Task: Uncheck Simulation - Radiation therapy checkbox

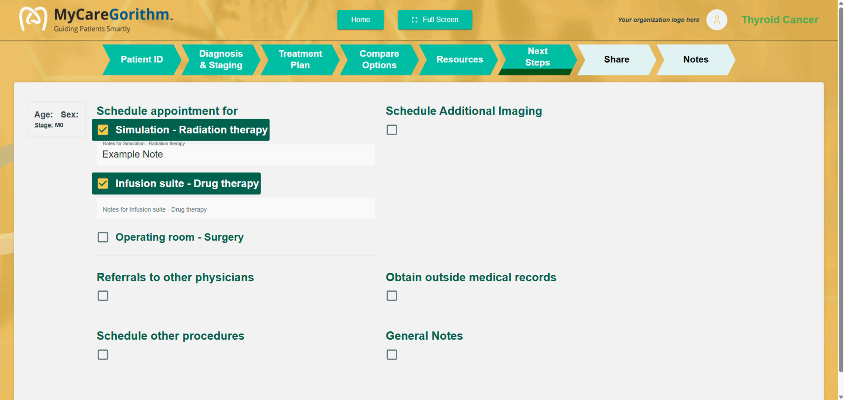Action: (103, 130)
